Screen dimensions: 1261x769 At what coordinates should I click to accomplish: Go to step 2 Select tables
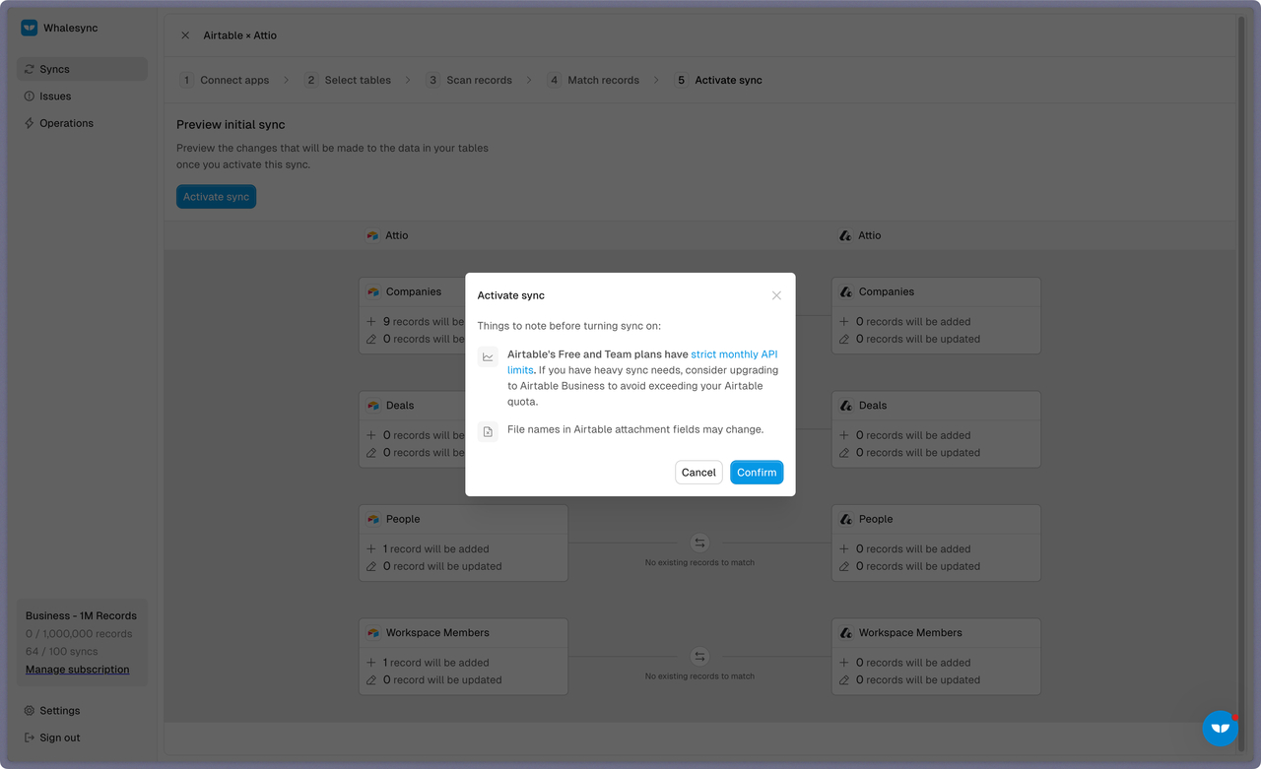pos(348,81)
